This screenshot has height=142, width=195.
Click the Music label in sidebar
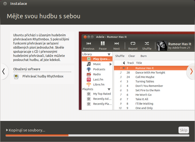97,64
